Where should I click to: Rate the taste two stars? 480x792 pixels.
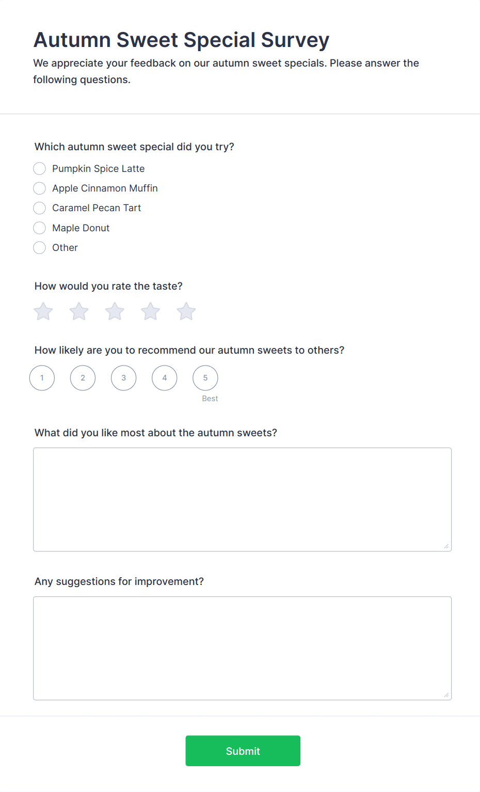79,311
